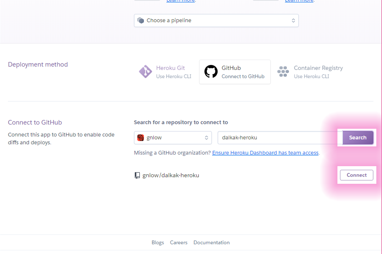Click 'Search for a repository to connect to' label
This screenshot has width=382, height=254.
(x=181, y=122)
